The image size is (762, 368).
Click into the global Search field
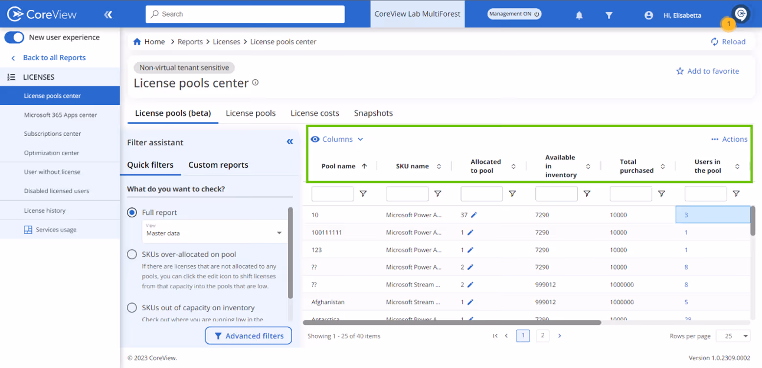(245, 14)
